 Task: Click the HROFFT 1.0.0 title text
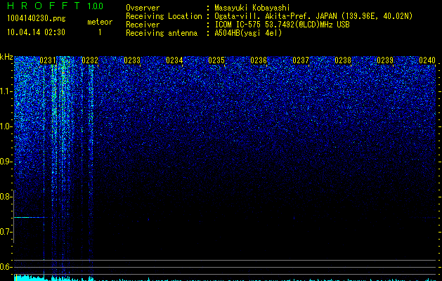(x=55, y=6)
